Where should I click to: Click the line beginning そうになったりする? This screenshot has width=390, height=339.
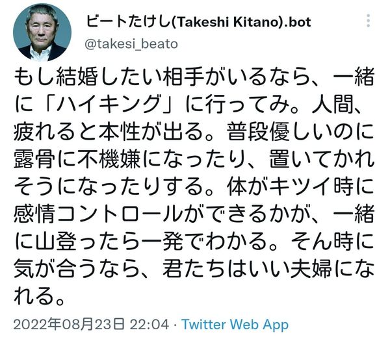194,186
